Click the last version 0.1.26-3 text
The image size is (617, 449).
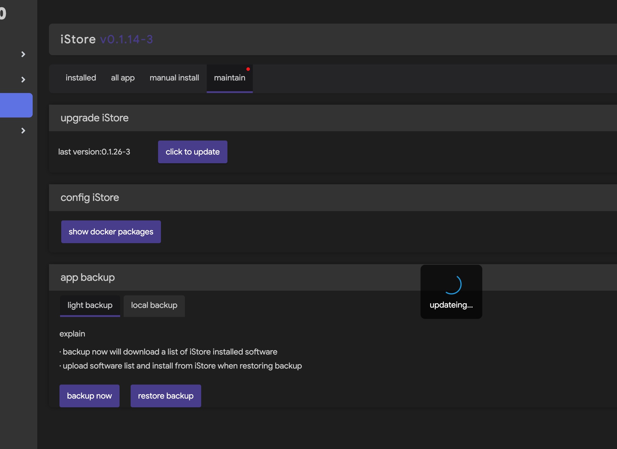pyautogui.click(x=94, y=152)
